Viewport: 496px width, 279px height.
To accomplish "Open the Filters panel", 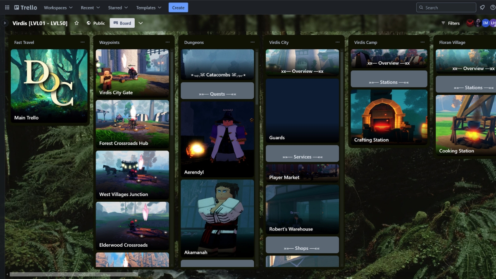I will coord(450,23).
